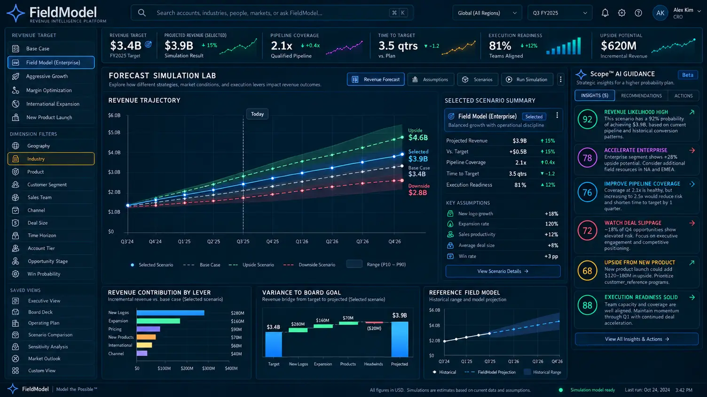Switch to the Insights (5) tab
Viewport: 707px width, 397px height.
coord(595,95)
